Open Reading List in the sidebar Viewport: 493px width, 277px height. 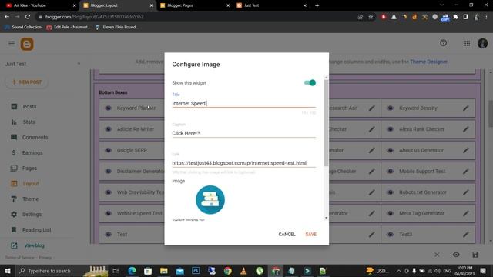36,229
